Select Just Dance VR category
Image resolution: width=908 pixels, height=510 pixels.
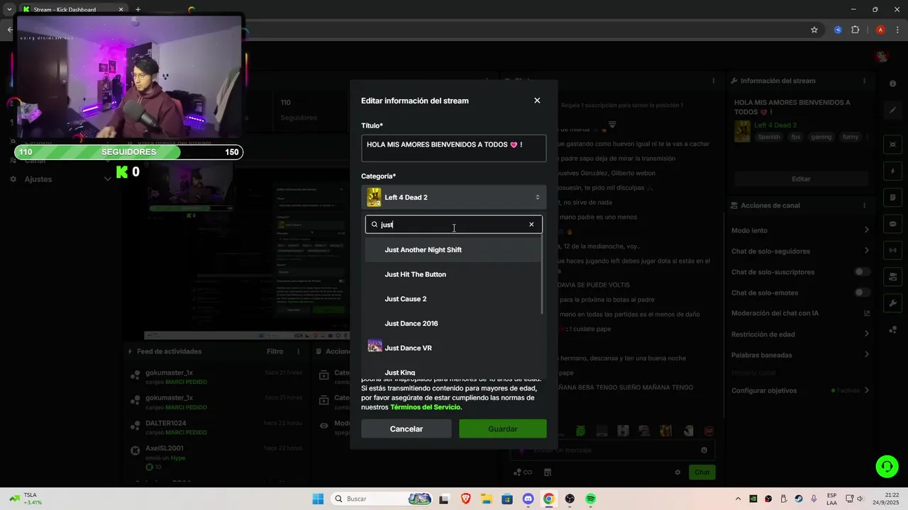pyautogui.click(x=453, y=348)
